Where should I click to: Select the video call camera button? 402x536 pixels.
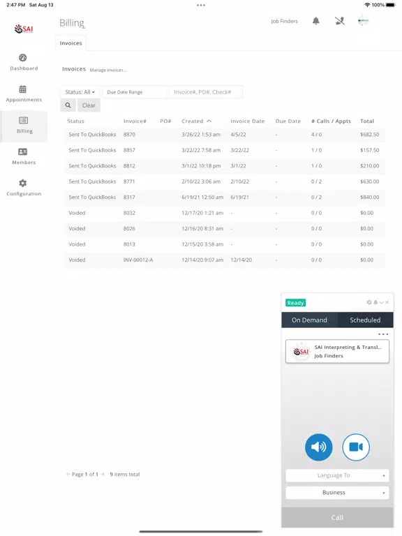coord(356,447)
